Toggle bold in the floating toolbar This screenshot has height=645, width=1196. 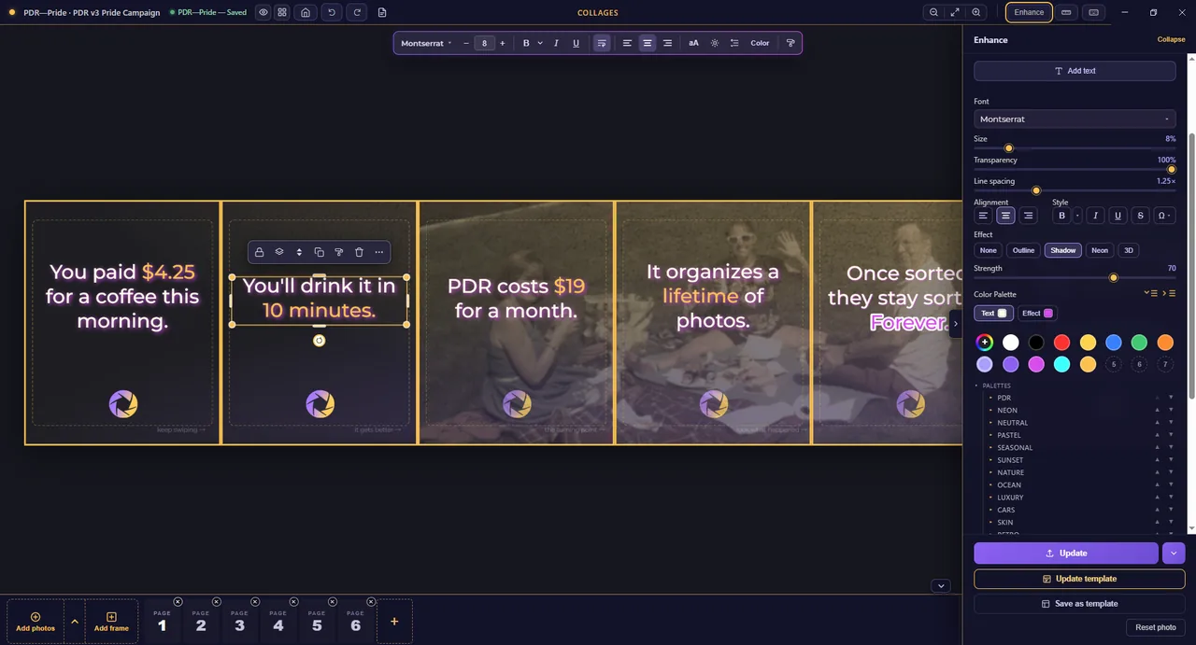pos(526,43)
